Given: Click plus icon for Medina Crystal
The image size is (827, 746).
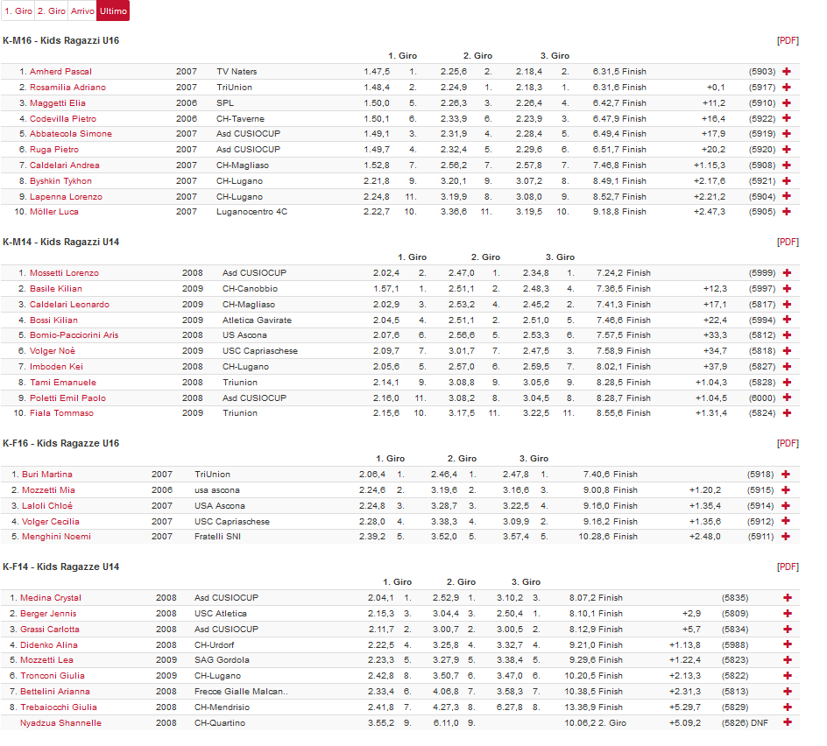Looking at the screenshot, I should tap(786, 598).
